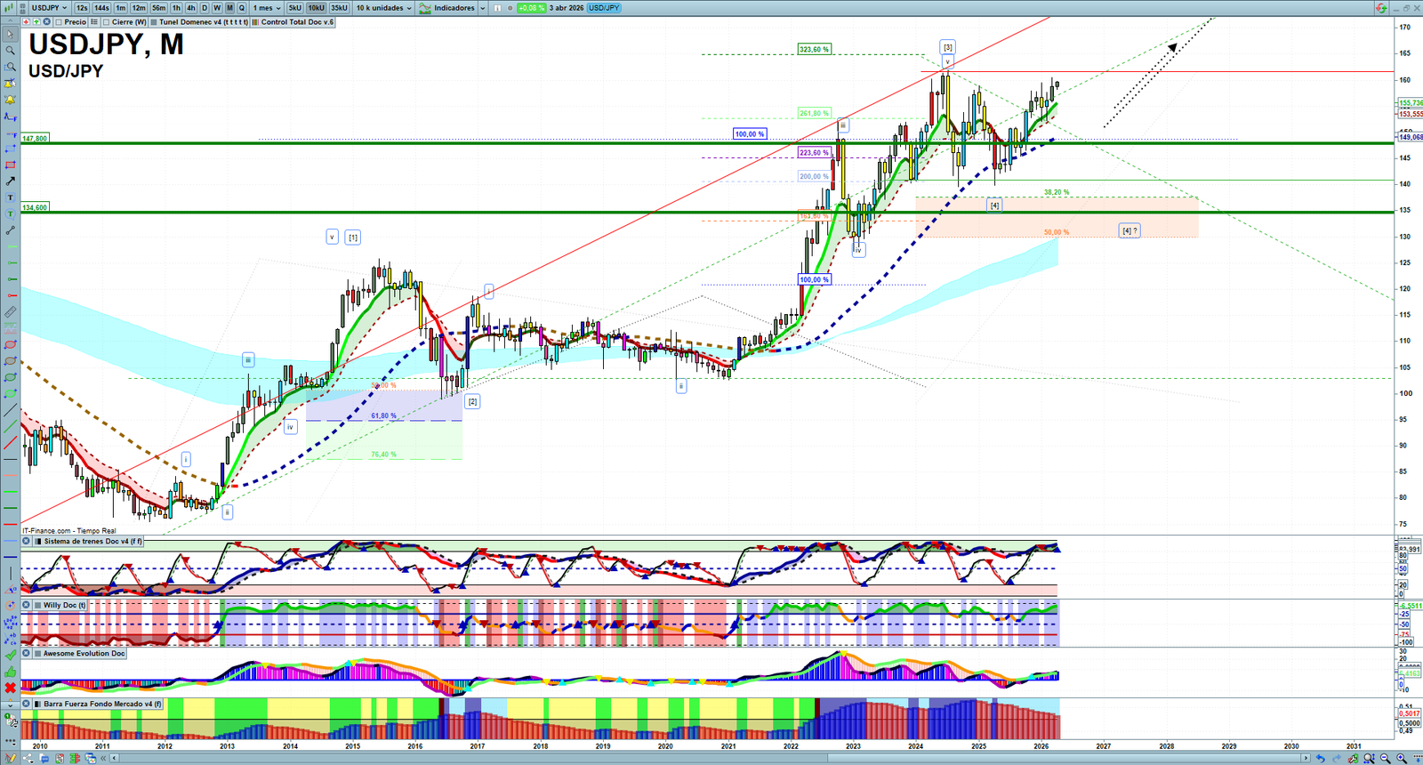This screenshot has width=1423, height=765.
Task: Close the Sistema de trenes Doc panel
Action: [27, 541]
